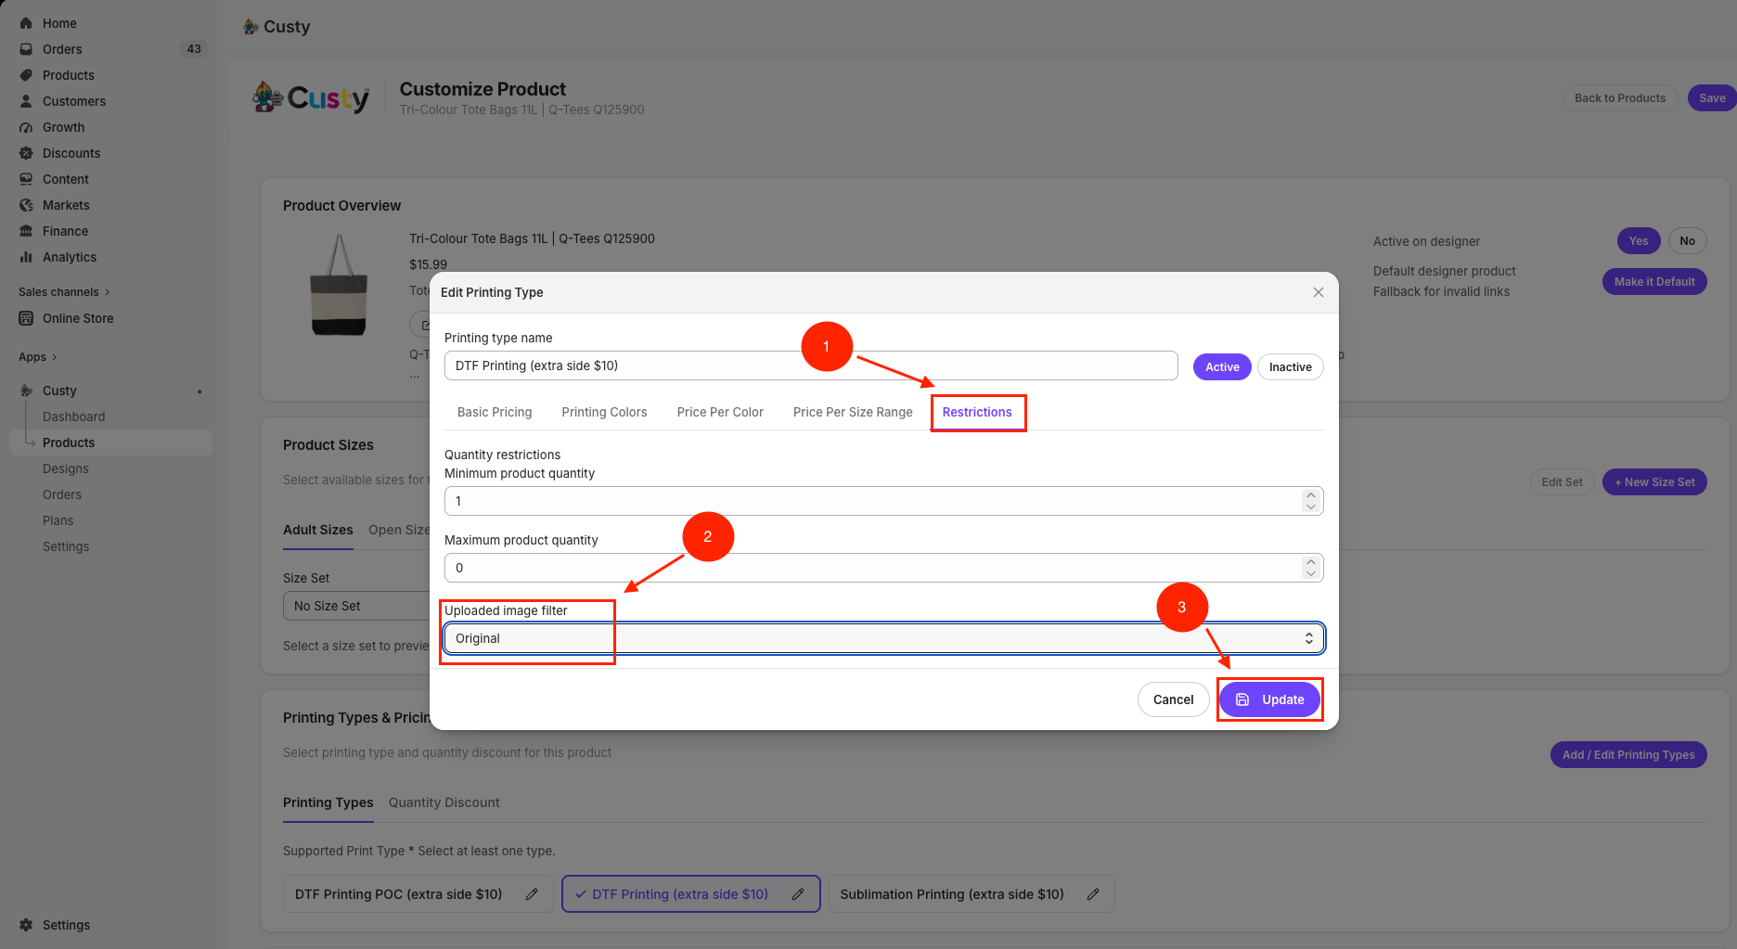Click the Content icon in sidebar
The width and height of the screenshot is (1737, 949).
click(x=26, y=179)
